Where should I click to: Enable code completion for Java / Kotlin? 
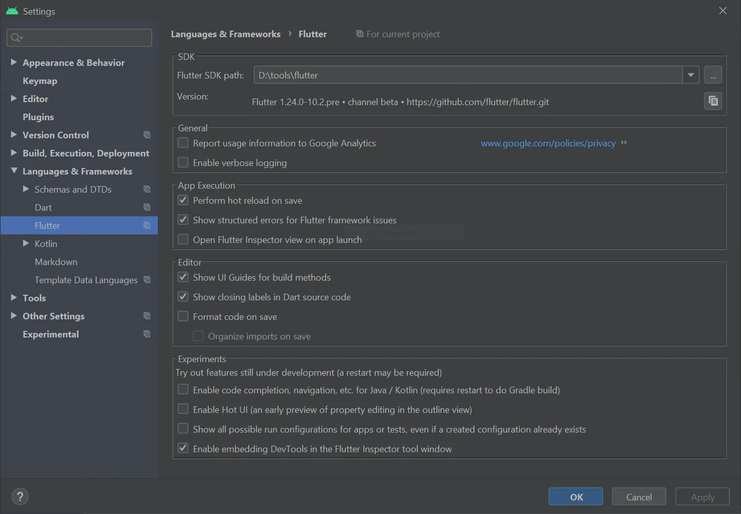[x=183, y=390]
